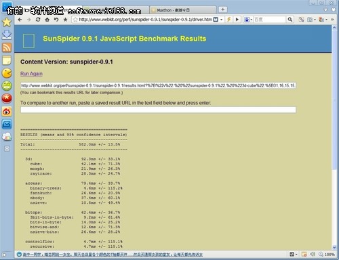The width and height of the screenshot is (339, 260).
Task: Open the Maxthon main menu button
Action: click(7, 7)
